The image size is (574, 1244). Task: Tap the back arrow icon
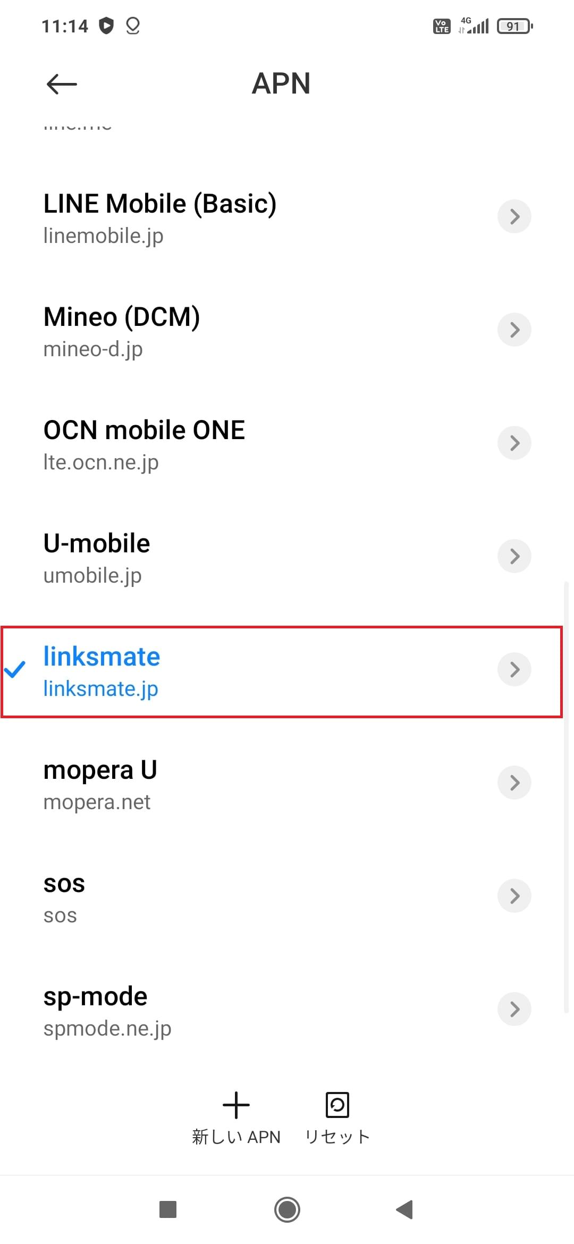[62, 84]
